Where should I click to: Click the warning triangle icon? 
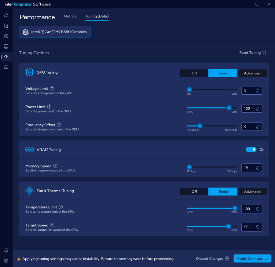[19, 259]
